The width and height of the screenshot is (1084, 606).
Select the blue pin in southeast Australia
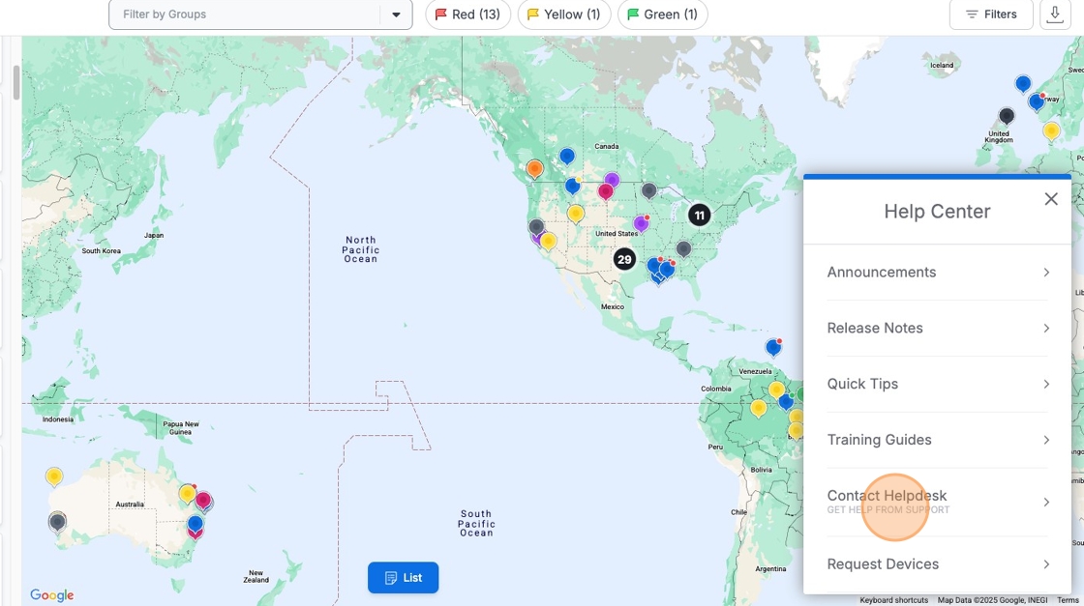196,524
